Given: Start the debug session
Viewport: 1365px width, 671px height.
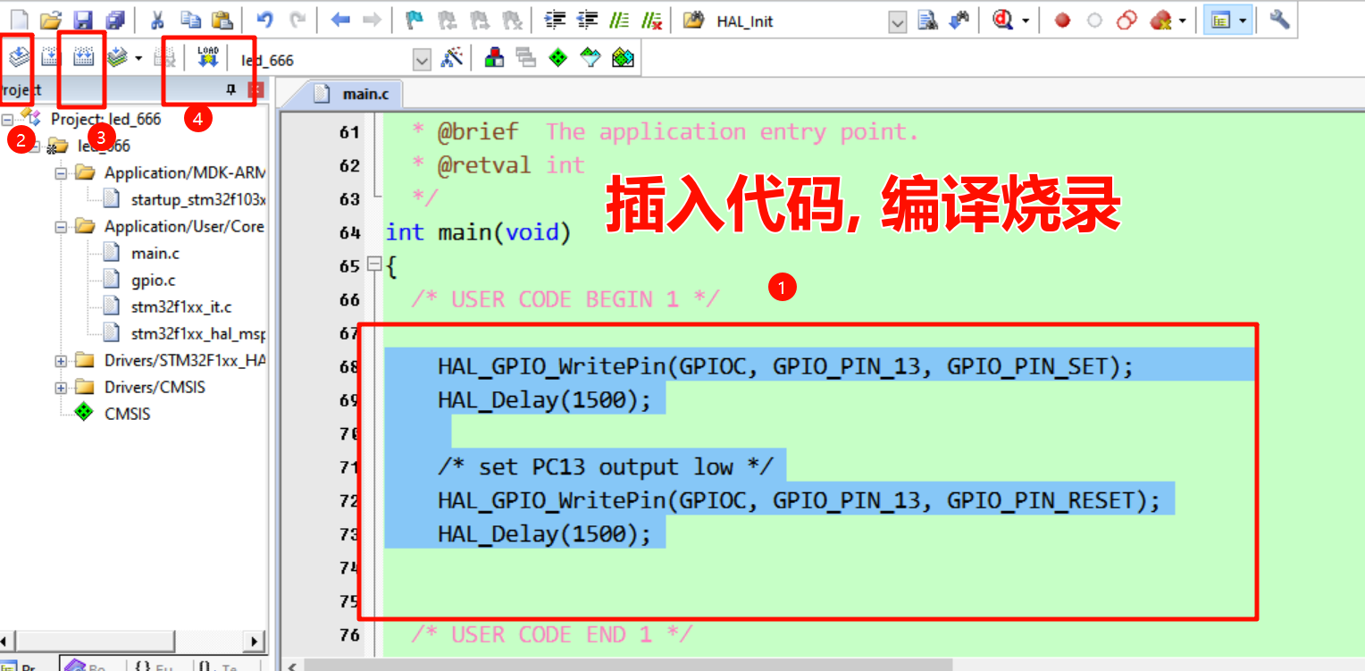Looking at the screenshot, I should [x=1003, y=21].
